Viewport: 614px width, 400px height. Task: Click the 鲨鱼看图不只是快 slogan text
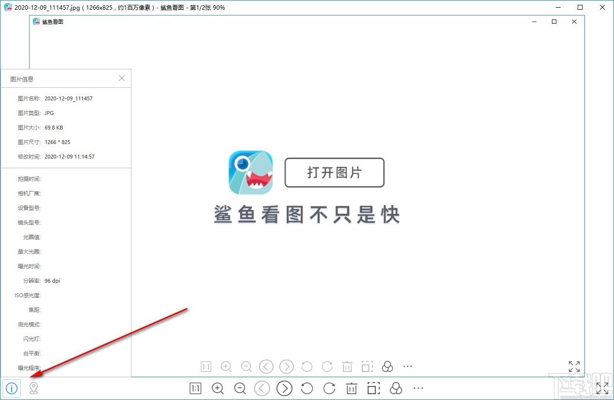307,215
